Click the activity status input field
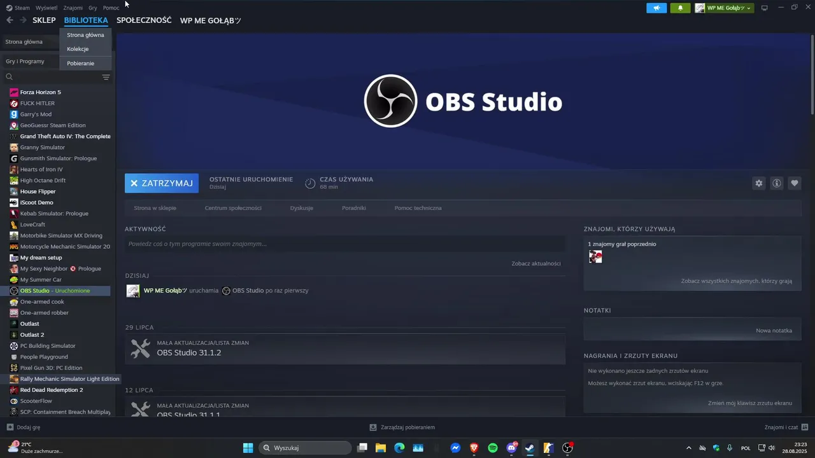The width and height of the screenshot is (815, 458). pyautogui.click(x=345, y=244)
